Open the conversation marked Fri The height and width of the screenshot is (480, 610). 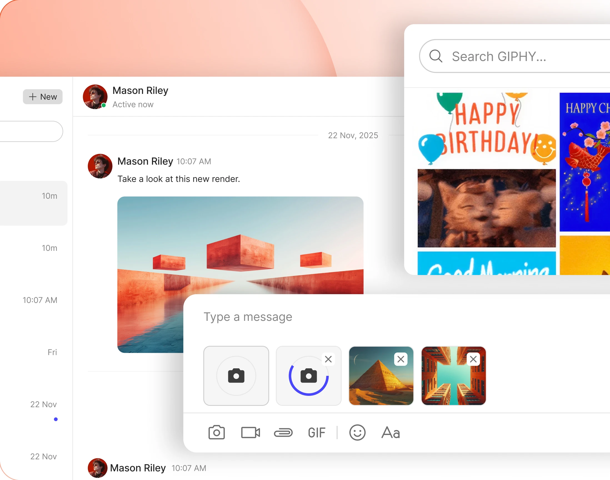click(34, 359)
